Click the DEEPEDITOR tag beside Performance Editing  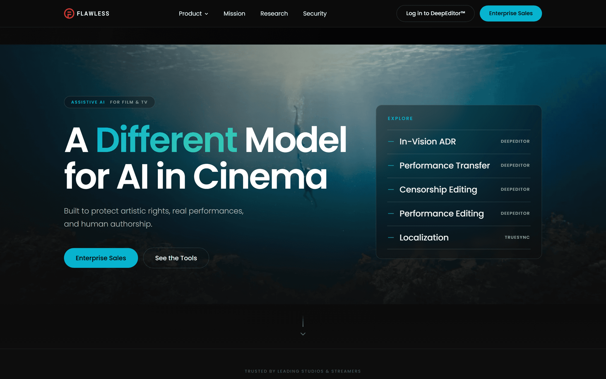[x=515, y=213]
